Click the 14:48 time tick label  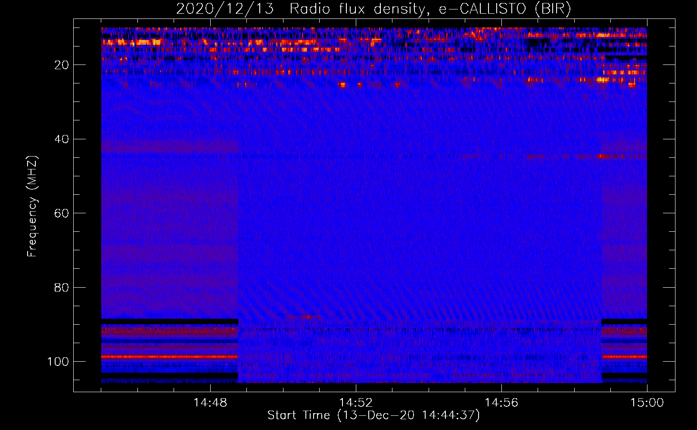point(210,403)
